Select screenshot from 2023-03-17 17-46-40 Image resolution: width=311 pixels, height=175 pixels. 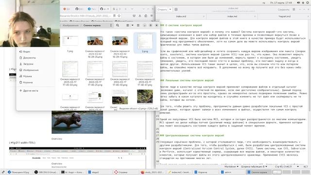(120, 69)
